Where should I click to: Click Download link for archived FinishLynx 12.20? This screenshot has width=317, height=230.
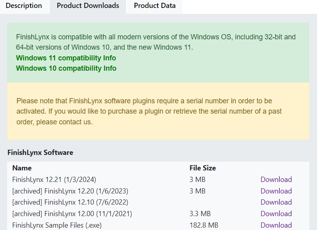point(276,191)
